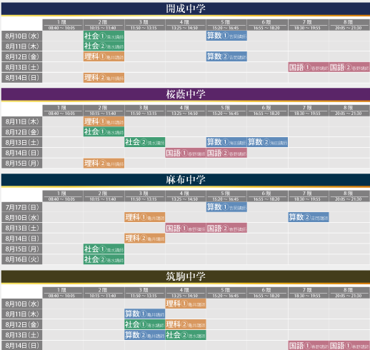
Task: Select 社会① on 8月15日 in 麻布中学 table
Action: tap(104, 249)
